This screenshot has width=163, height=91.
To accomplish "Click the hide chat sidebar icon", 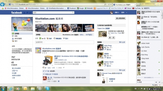I will 159,82.
